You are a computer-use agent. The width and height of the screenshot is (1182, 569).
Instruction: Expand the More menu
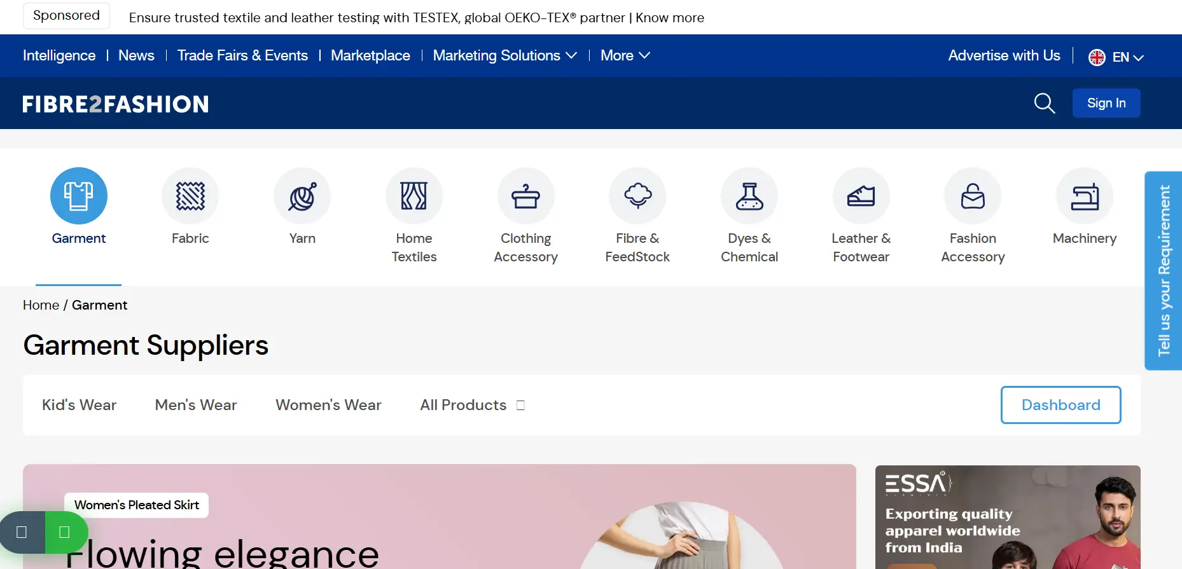625,55
